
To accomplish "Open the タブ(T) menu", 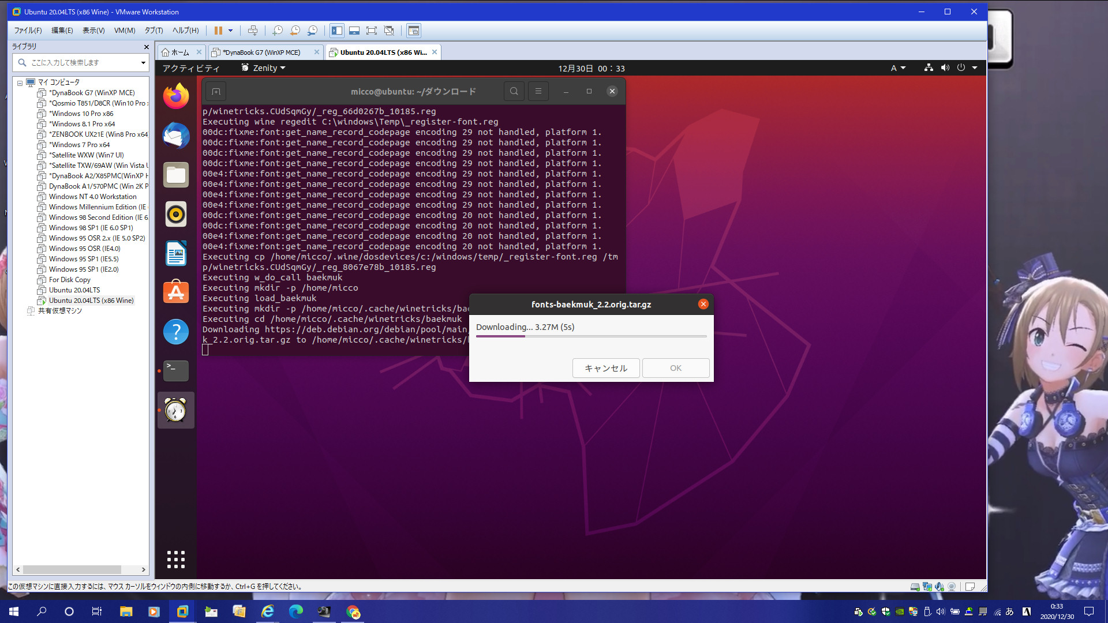I will [x=154, y=31].
